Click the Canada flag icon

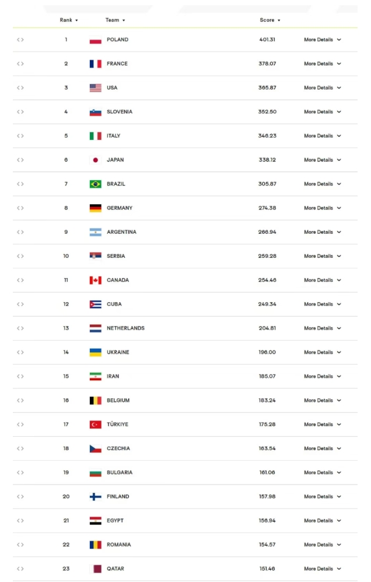pyautogui.click(x=96, y=281)
